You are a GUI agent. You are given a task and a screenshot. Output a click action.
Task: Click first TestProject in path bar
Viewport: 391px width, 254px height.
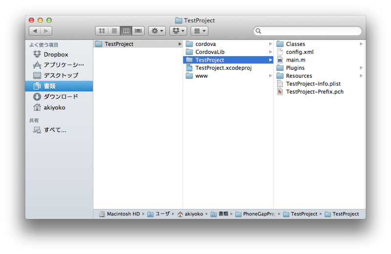click(300, 214)
